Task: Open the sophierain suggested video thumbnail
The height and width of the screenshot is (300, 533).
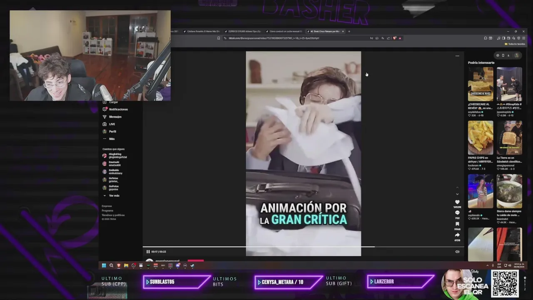Action: [x=481, y=191]
